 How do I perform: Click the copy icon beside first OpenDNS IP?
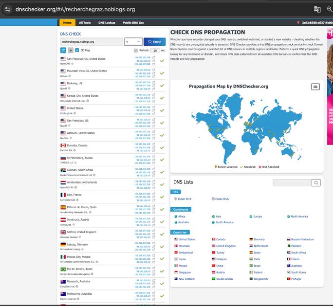[154, 57]
